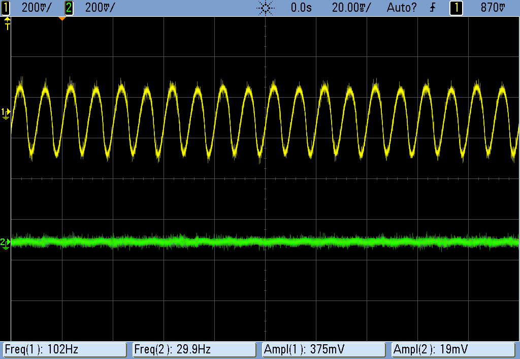Select the green channel 2 badge in top bar
520x359 pixels.
pos(69,8)
